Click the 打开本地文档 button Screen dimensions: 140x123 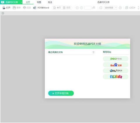pos(61,93)
